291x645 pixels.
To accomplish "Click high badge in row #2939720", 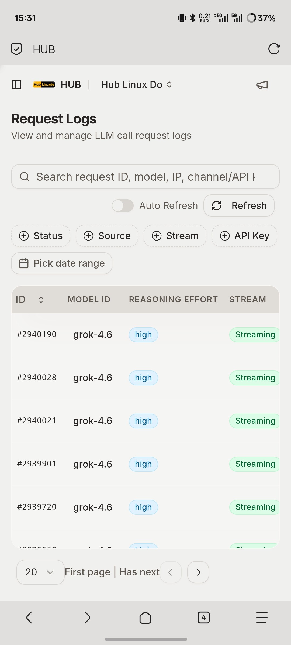I will click(143, 507).
